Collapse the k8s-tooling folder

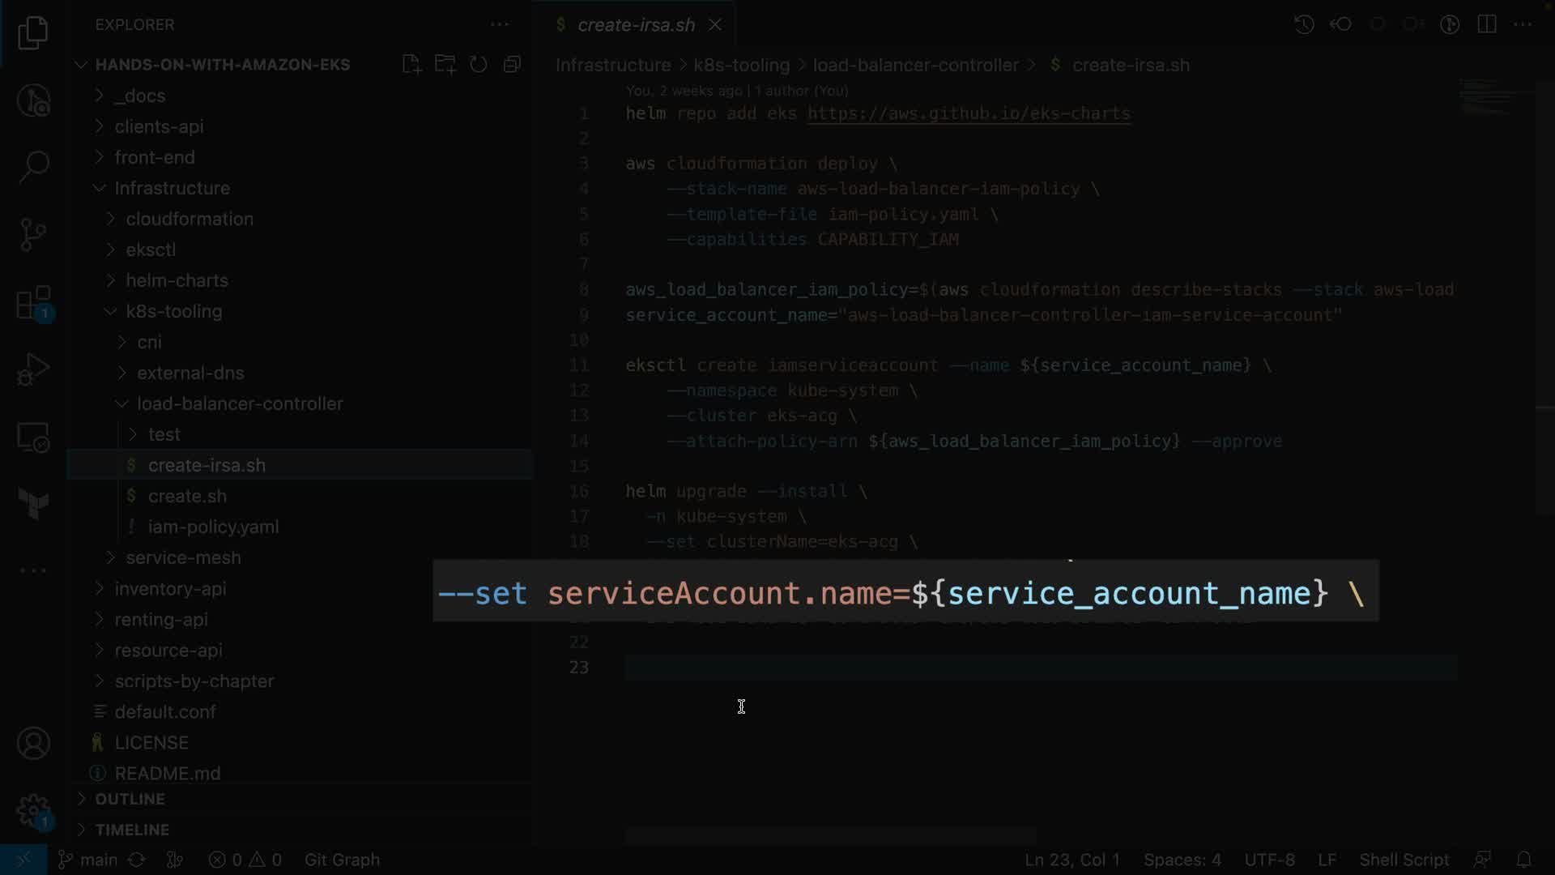point(173,311)
